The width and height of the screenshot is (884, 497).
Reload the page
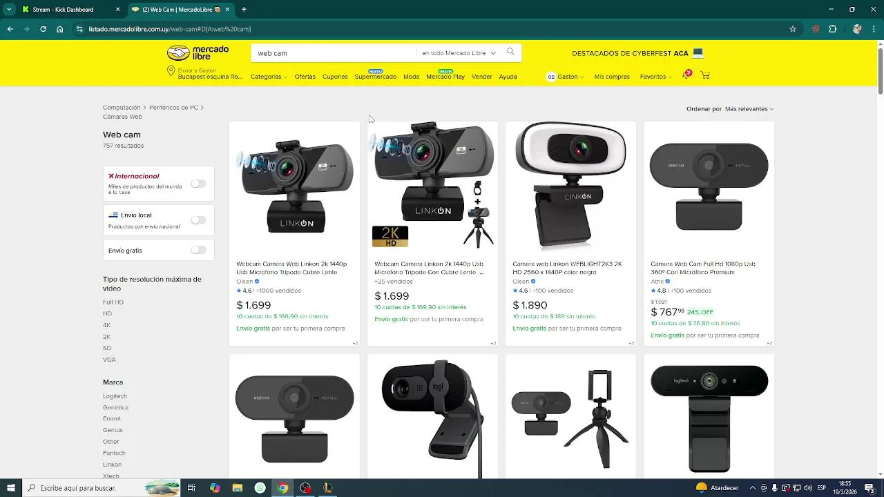(43, 29)
